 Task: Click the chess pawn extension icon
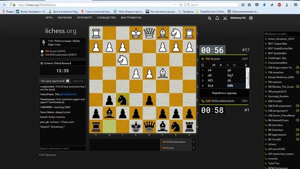(x=287, y=5)
